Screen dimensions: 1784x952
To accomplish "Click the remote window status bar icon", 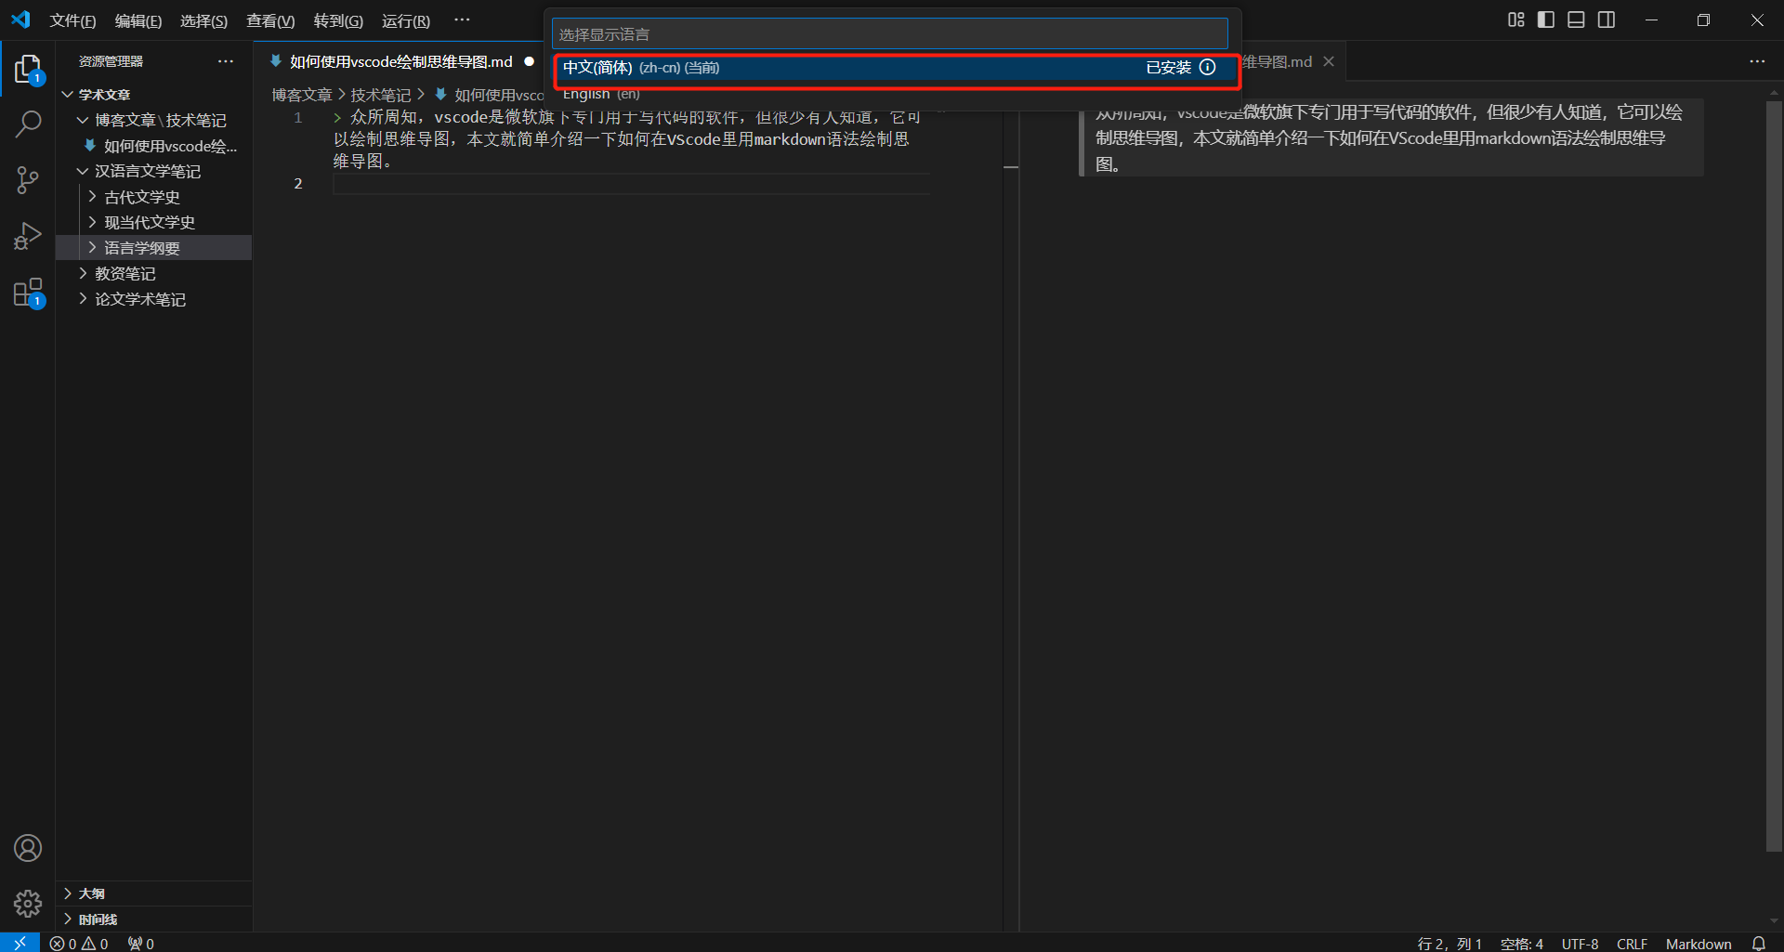I will pos(20,943).
